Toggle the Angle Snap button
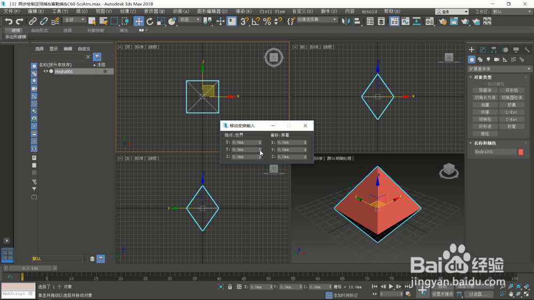This screenshot has width=534, height=300. click(x=256, y=21)
